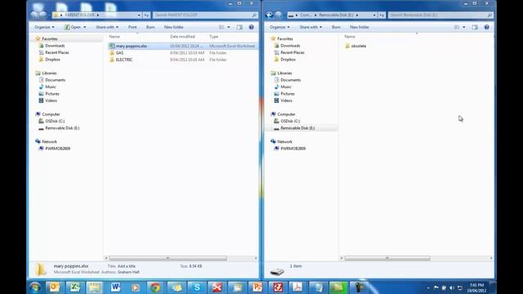Open Organize menu in Removable Disk window

point(279,27)
